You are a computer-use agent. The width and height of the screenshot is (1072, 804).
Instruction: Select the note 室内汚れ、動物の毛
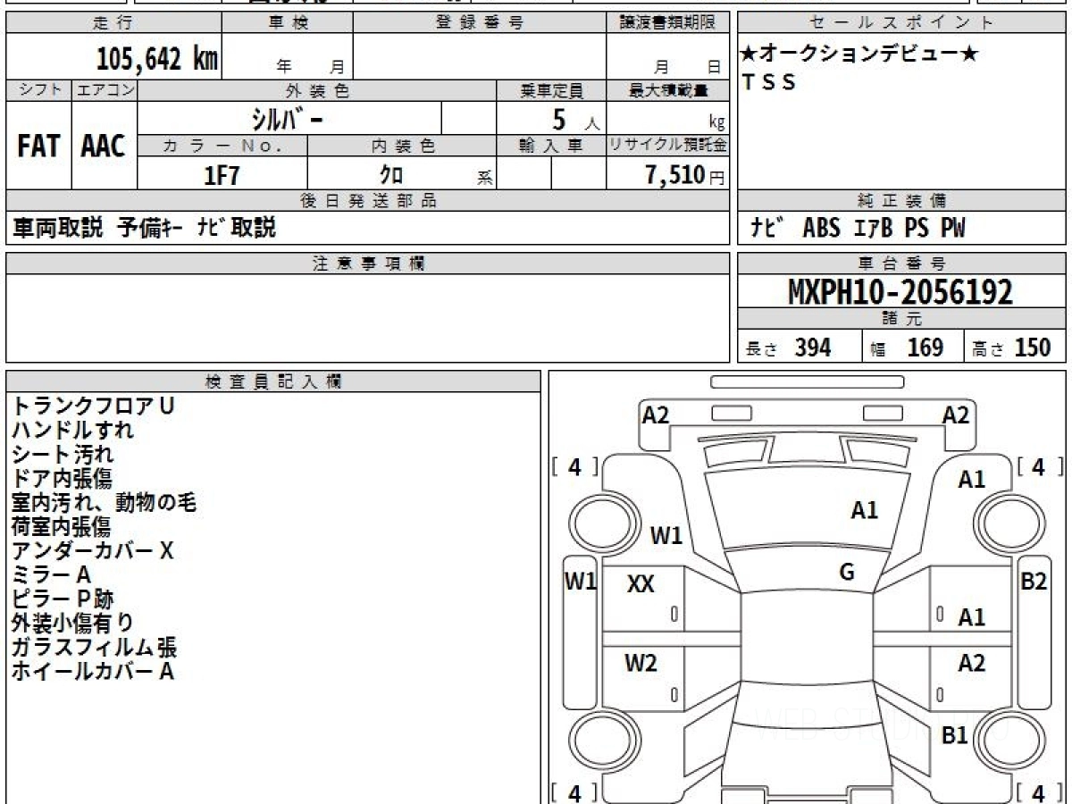click(x=104, y=502)
